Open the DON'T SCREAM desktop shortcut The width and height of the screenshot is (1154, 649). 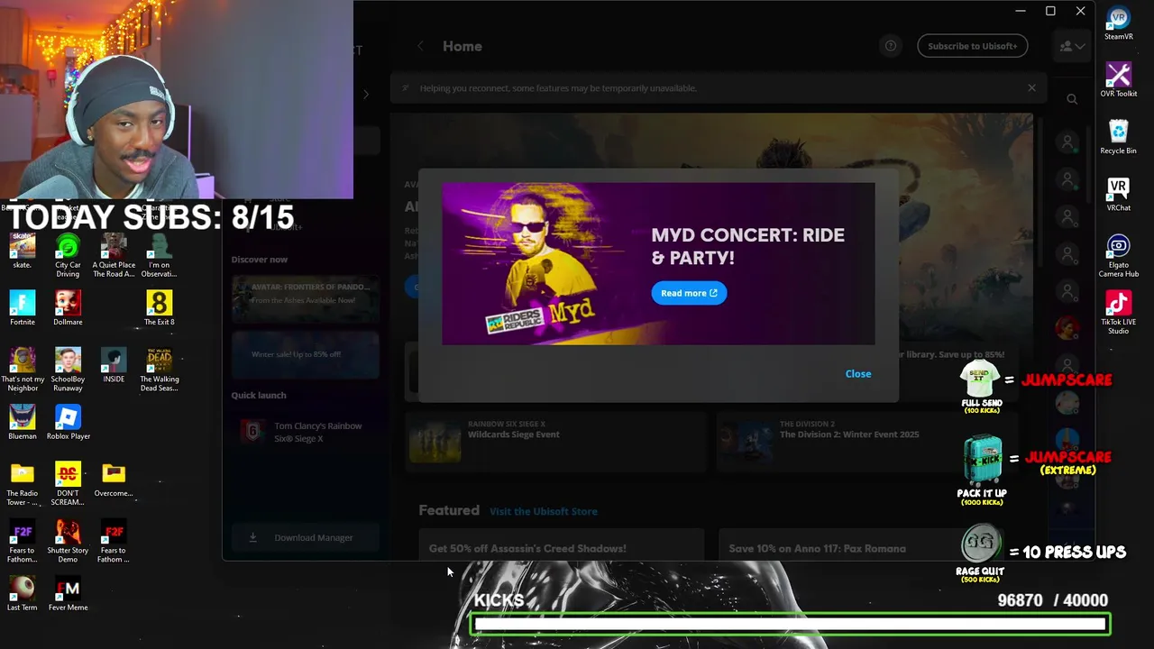pyautogui.click(x=68, y=484)
